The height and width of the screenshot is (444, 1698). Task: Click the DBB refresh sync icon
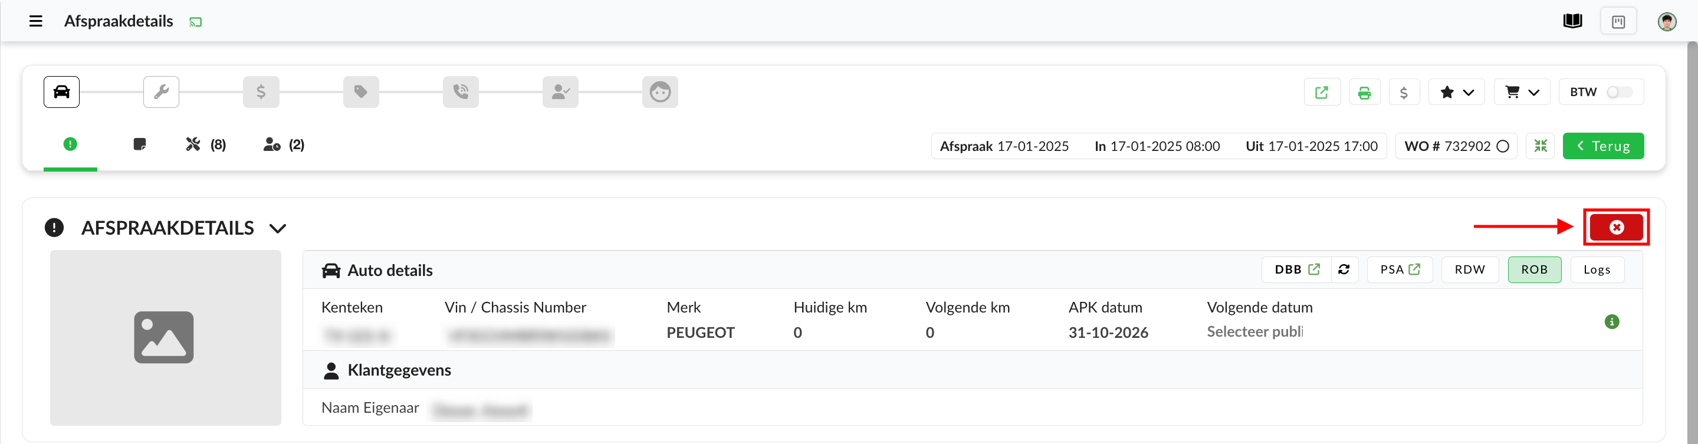click(x=1344, y=269)
